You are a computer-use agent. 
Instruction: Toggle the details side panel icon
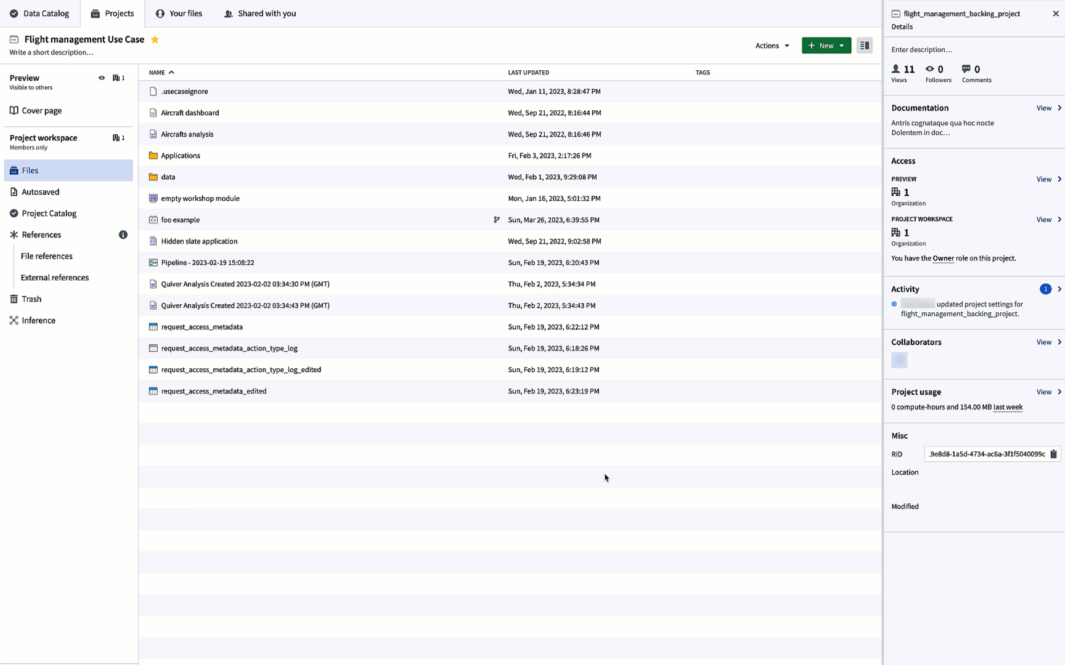click(864, 46)
